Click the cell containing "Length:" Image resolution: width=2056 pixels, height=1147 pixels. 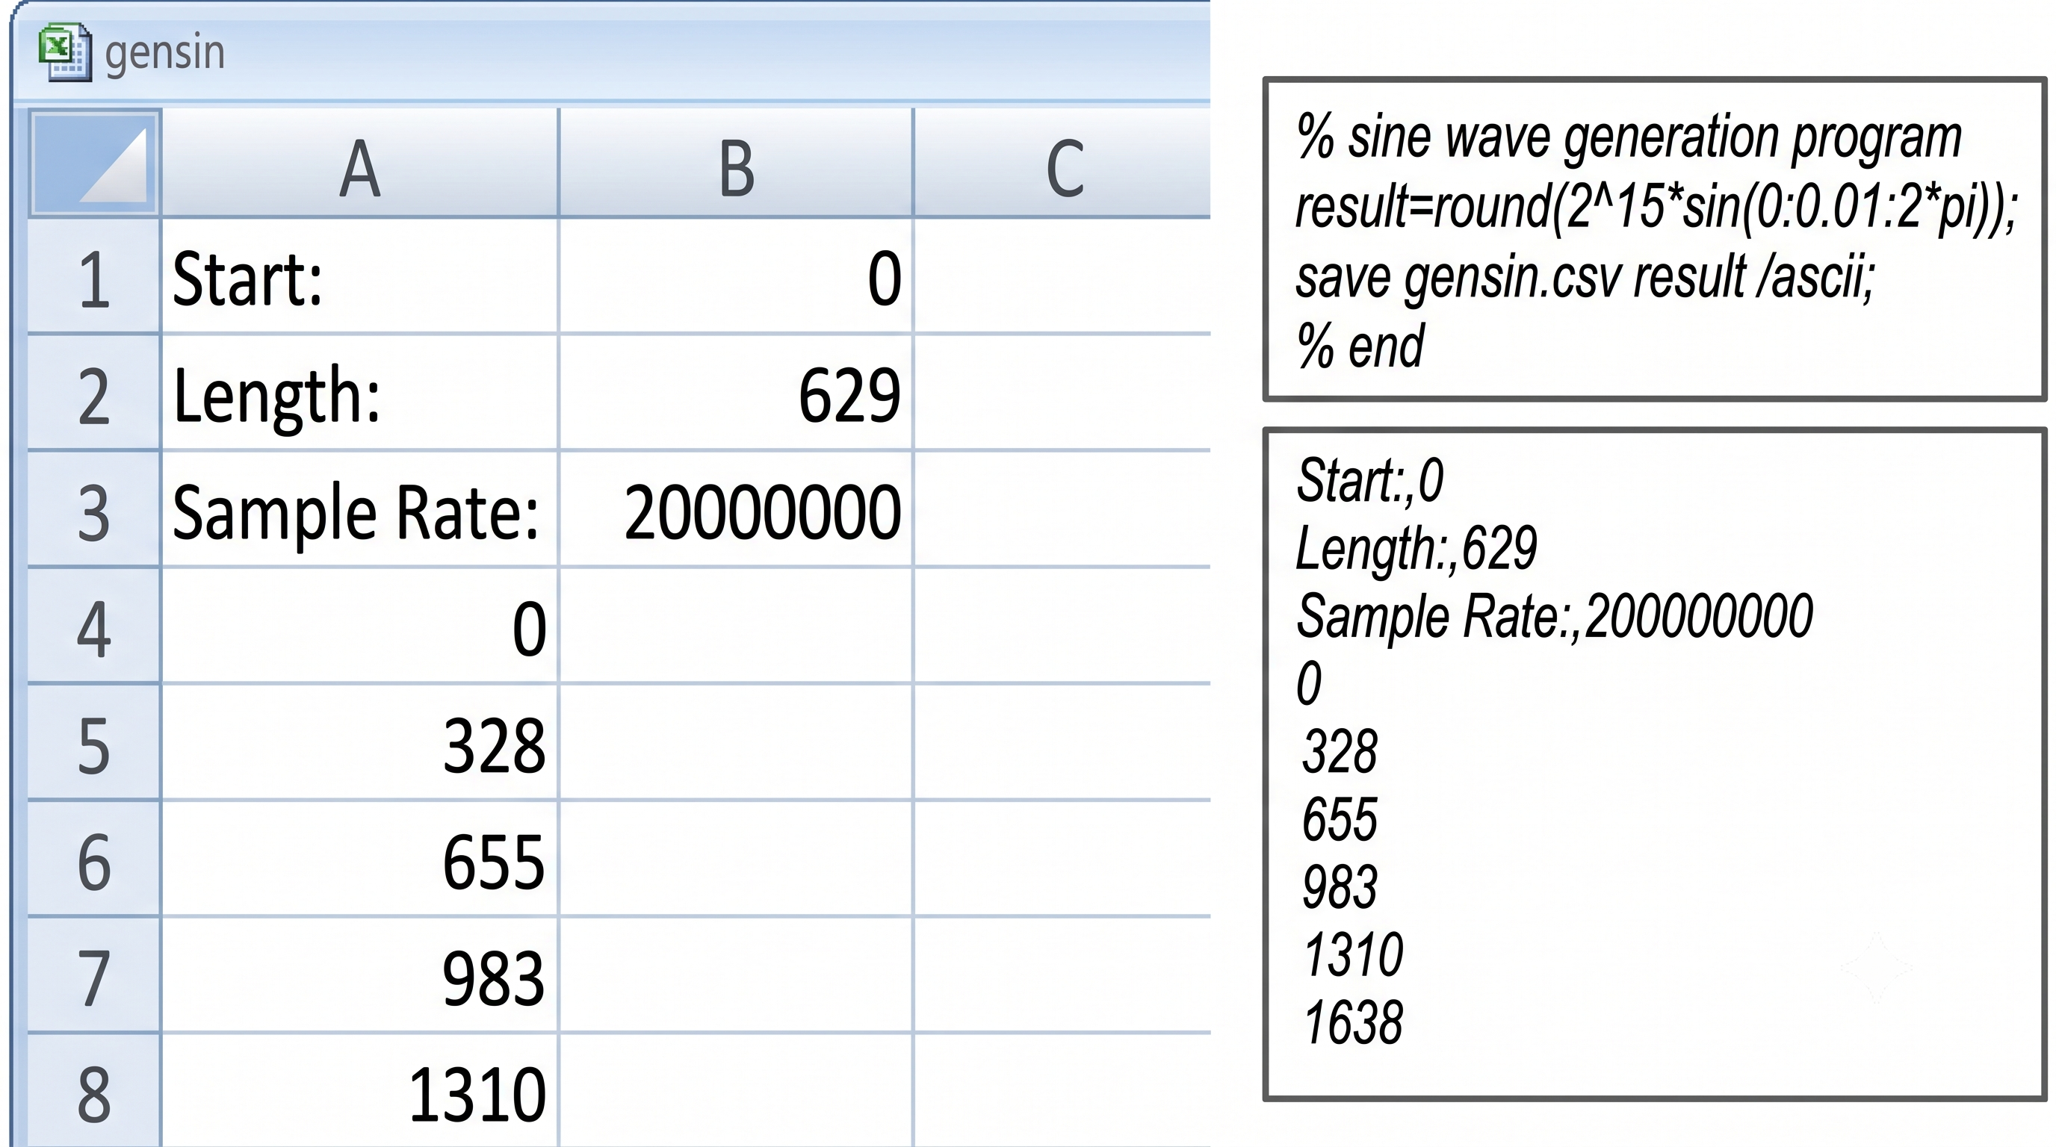pos(360,394)
